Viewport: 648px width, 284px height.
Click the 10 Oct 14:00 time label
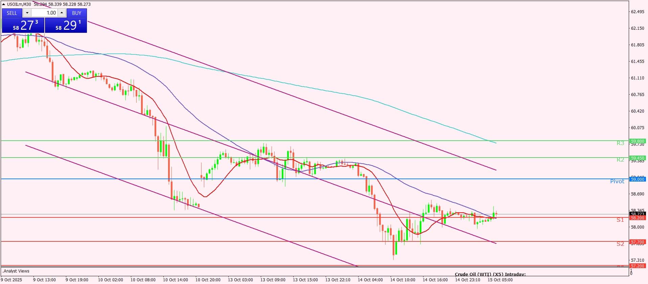[x=175, y=280]
